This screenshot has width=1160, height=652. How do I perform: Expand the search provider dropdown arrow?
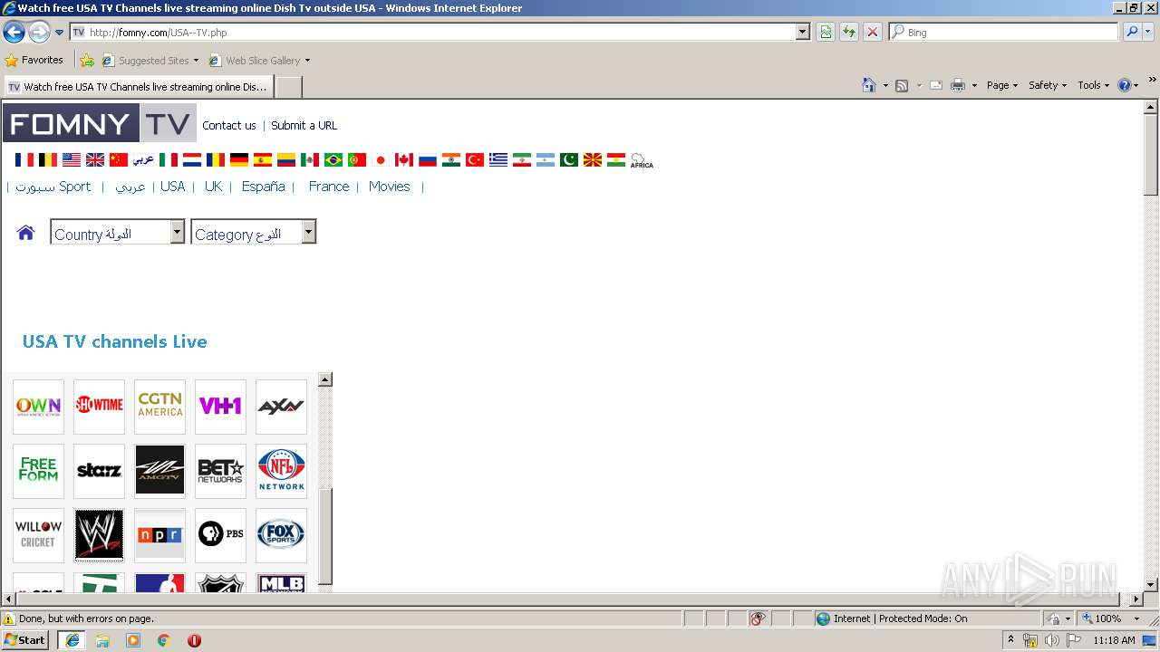(1149, 32)
